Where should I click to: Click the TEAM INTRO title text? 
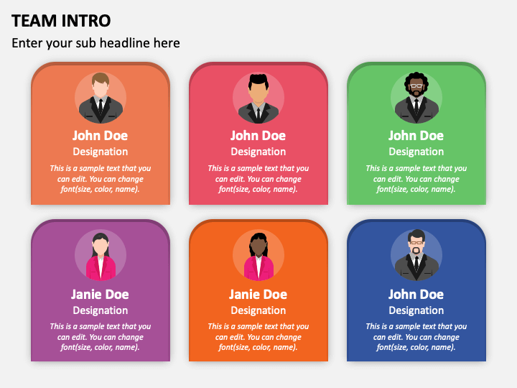pos(61,21)
